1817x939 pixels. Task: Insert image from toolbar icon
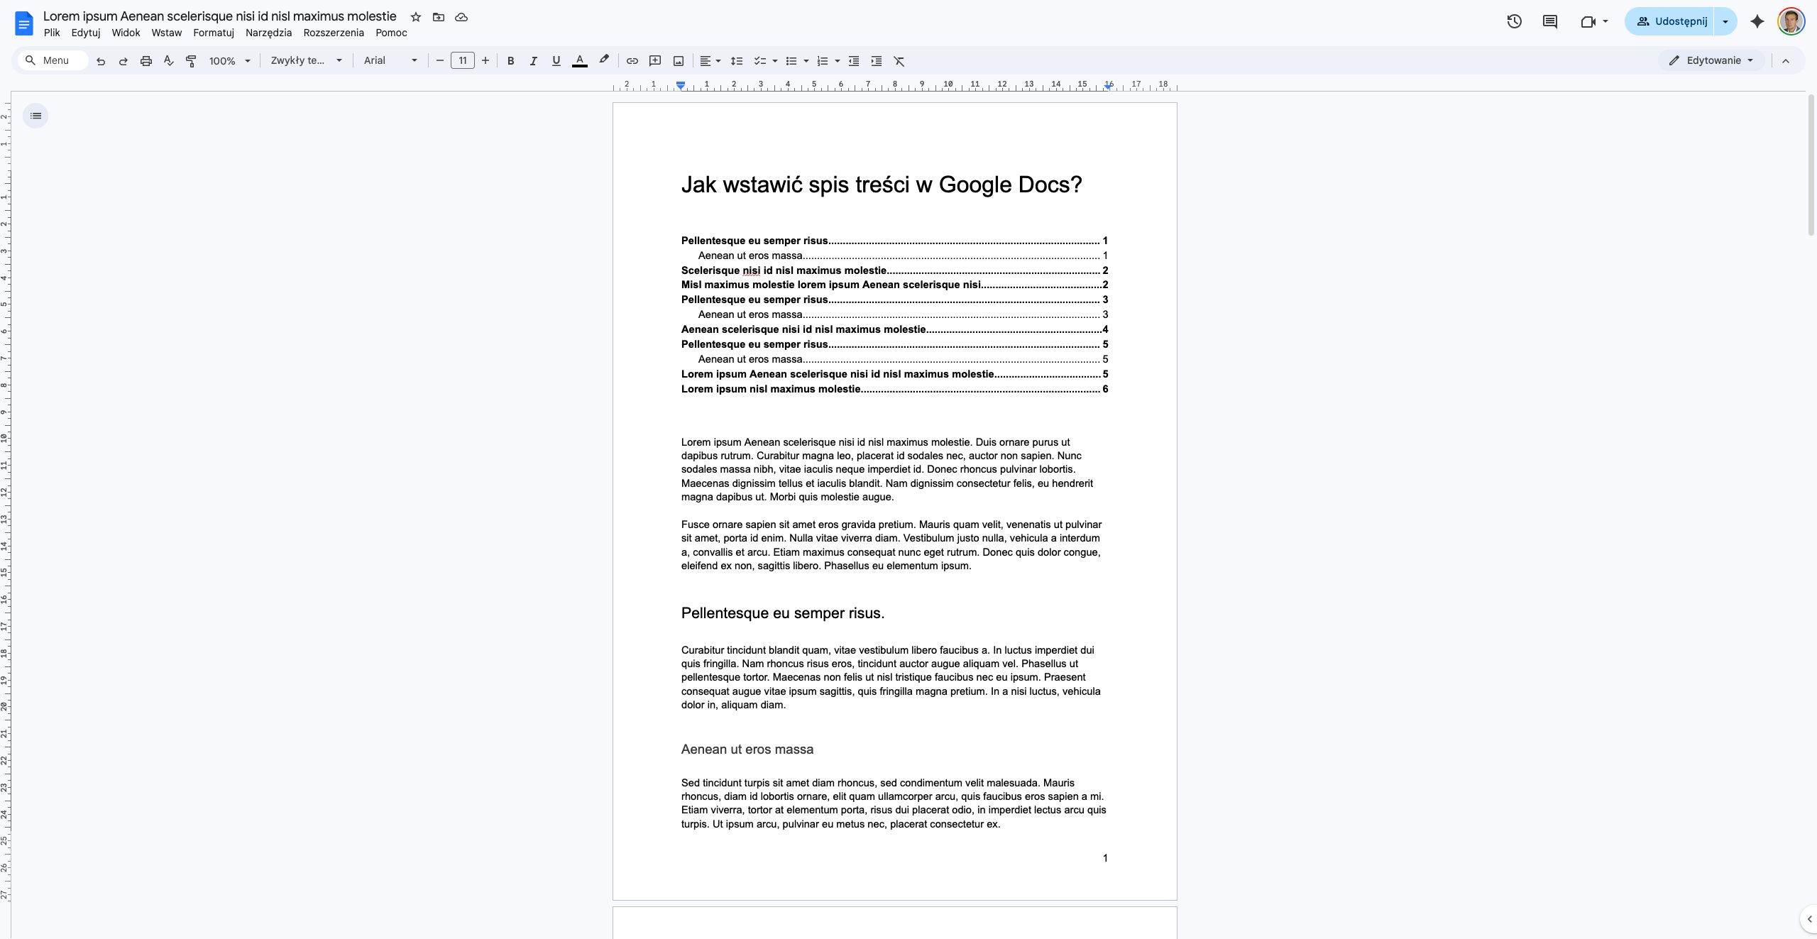pyautogui.click(x=679, y=61)
